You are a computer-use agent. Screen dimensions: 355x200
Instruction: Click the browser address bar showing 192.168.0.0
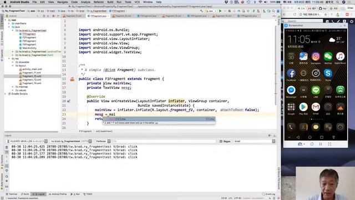(x=313, y=14)
